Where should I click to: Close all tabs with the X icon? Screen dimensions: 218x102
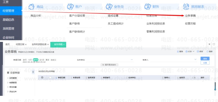(209, 44)
